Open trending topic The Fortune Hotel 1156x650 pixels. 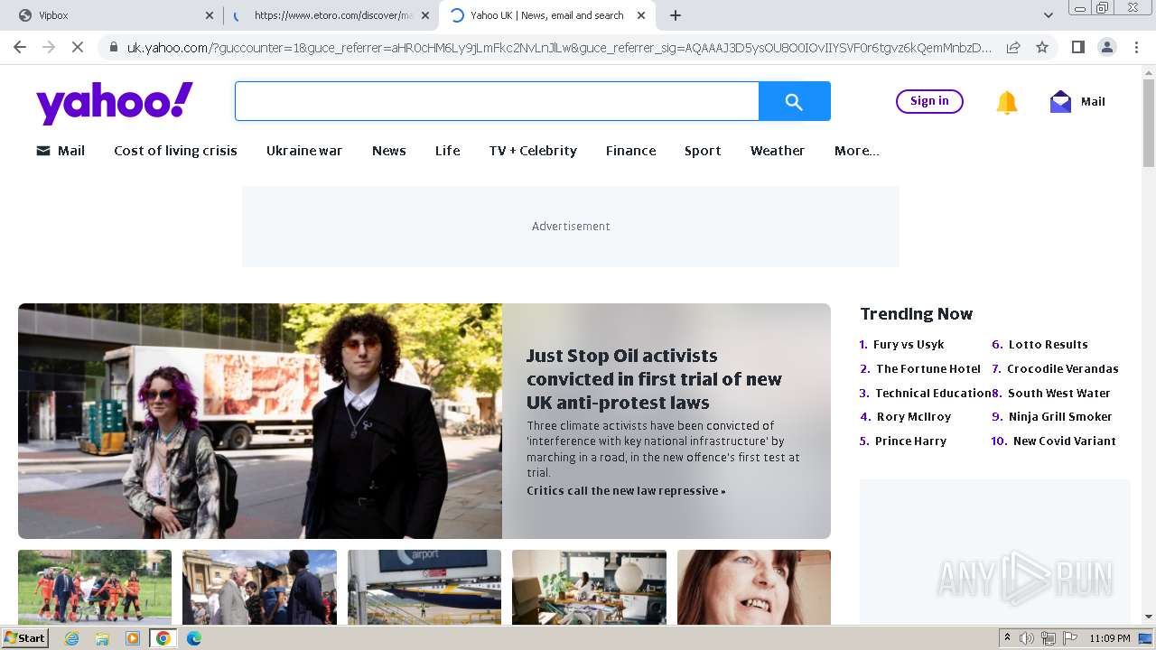pyautogui.click(x=928, y=369)
